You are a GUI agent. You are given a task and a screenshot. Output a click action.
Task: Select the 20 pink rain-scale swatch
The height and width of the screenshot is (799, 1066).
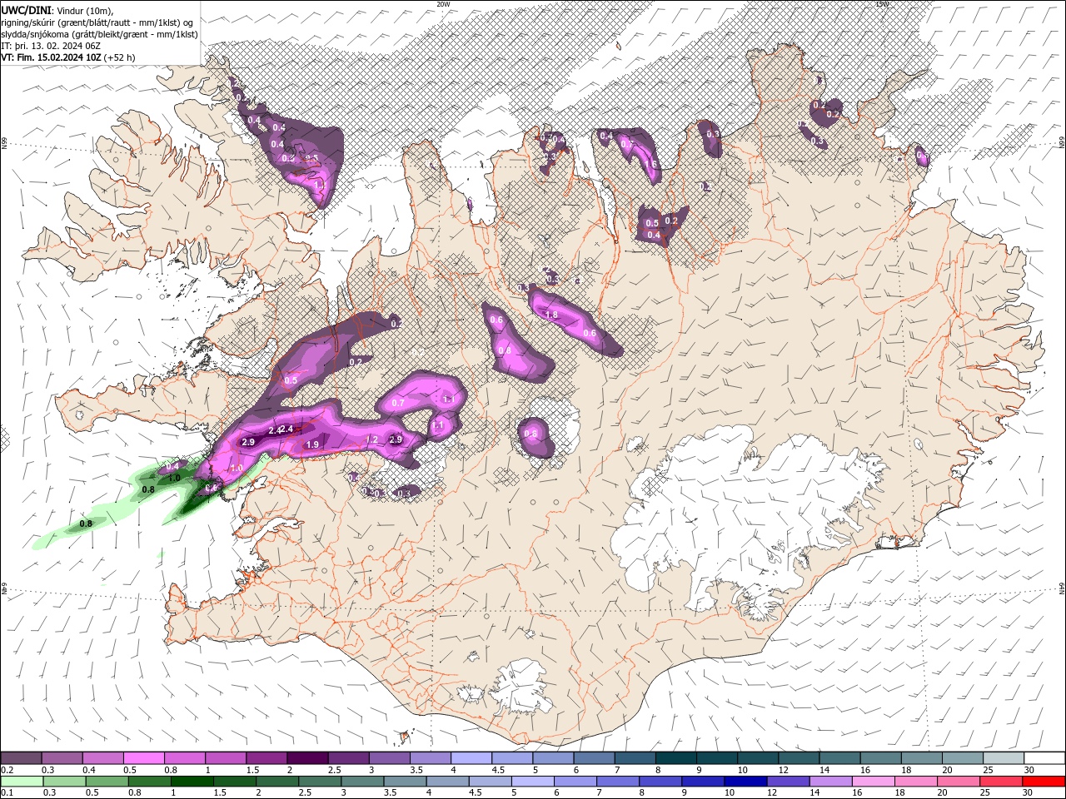click(959, 782)
